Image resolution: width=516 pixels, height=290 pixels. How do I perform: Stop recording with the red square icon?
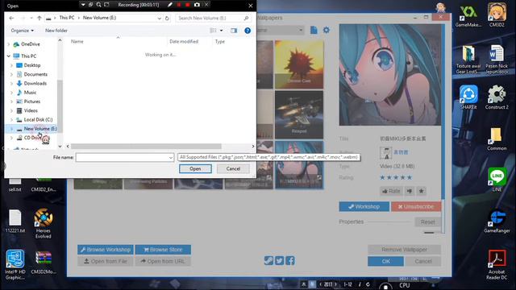188,5
